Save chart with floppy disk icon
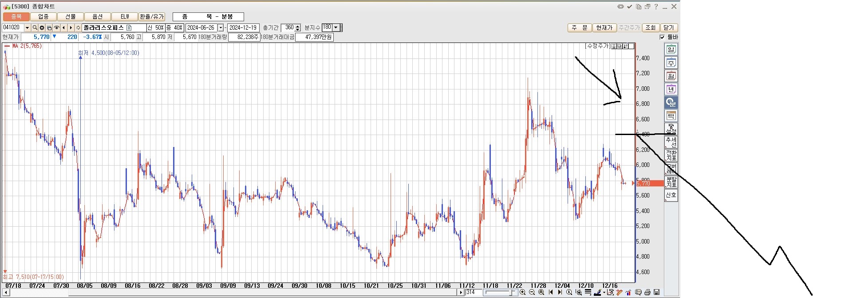This screenshot has width=841, height=298. coord(656,292)
